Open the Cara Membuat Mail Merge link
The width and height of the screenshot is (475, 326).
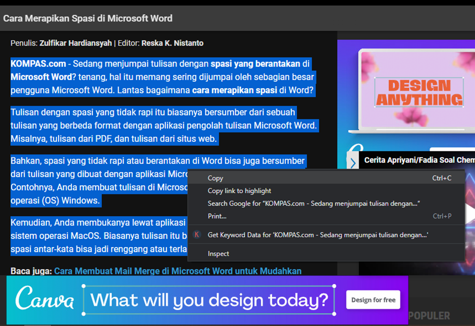[x=178, y=271]
